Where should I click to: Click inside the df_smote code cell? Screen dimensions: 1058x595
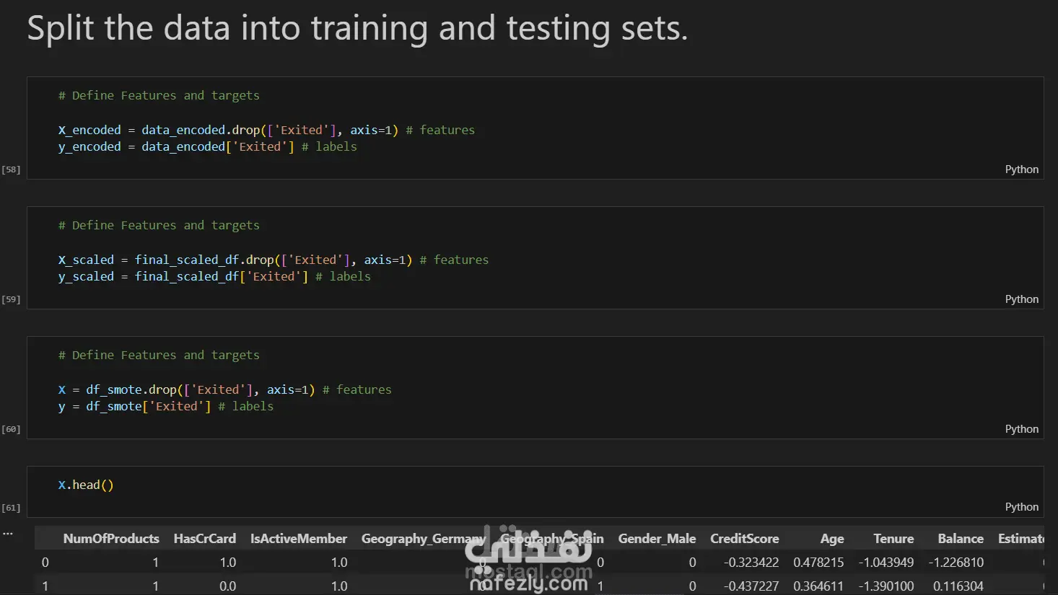[x=535, y=387]
